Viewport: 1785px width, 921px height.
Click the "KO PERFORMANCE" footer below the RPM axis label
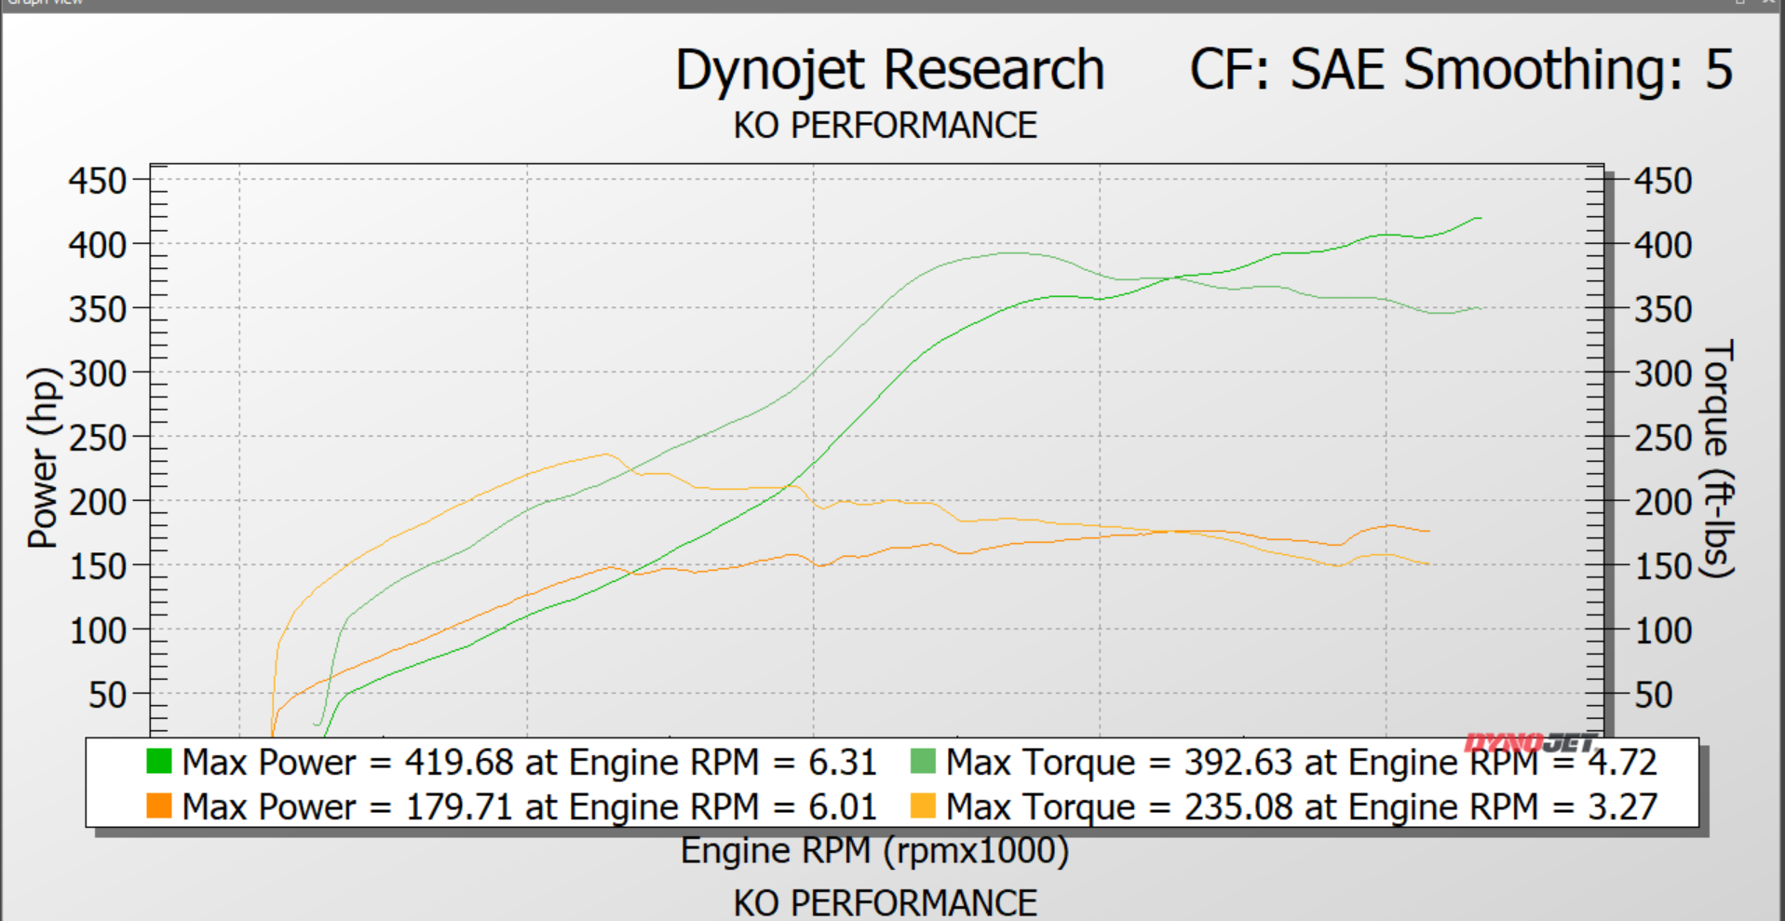[886, 902]
